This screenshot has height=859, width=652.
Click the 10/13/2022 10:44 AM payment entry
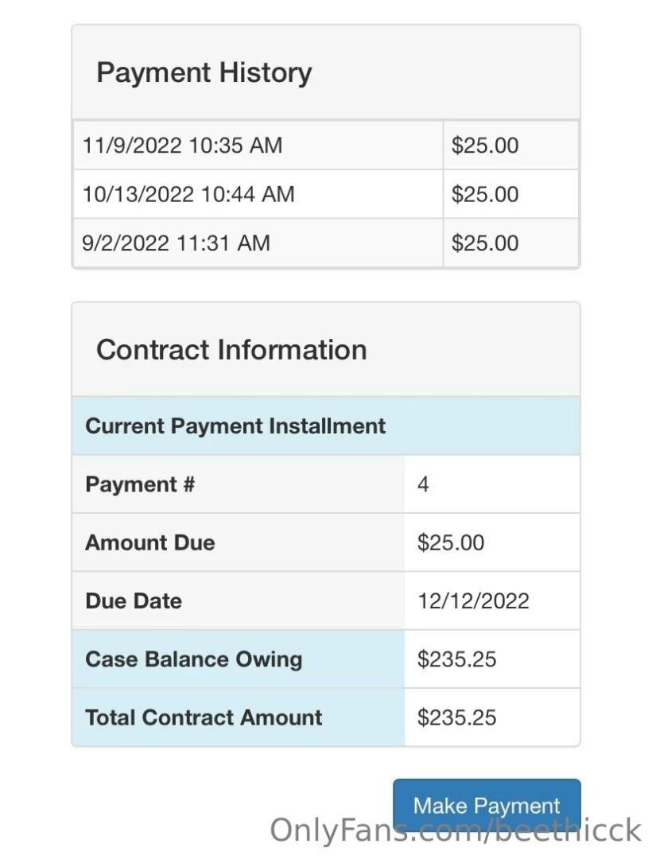[188, 194]
